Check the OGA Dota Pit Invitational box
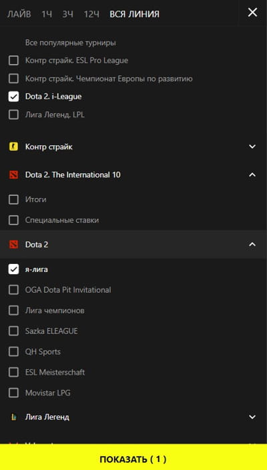 coord(13,290)
